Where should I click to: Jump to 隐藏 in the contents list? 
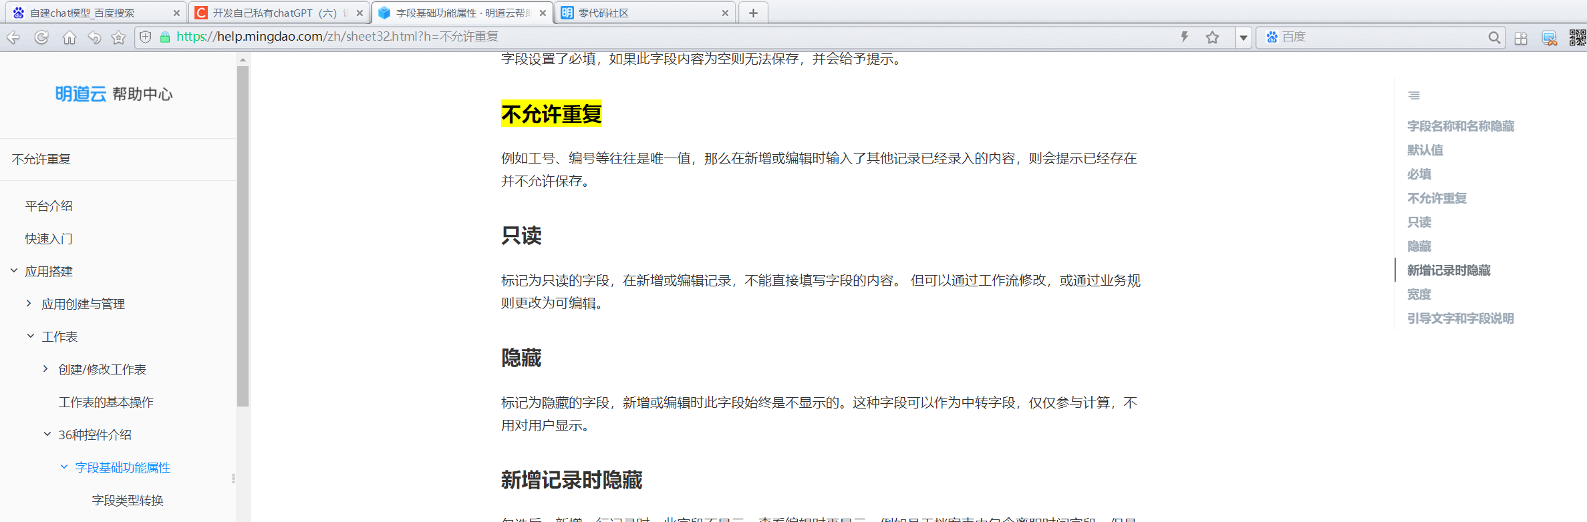pyautogui.click(x=1419, y=246)
